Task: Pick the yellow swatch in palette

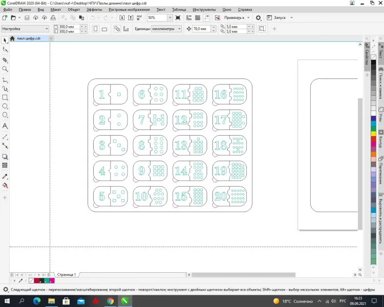Action: point(373,134)
